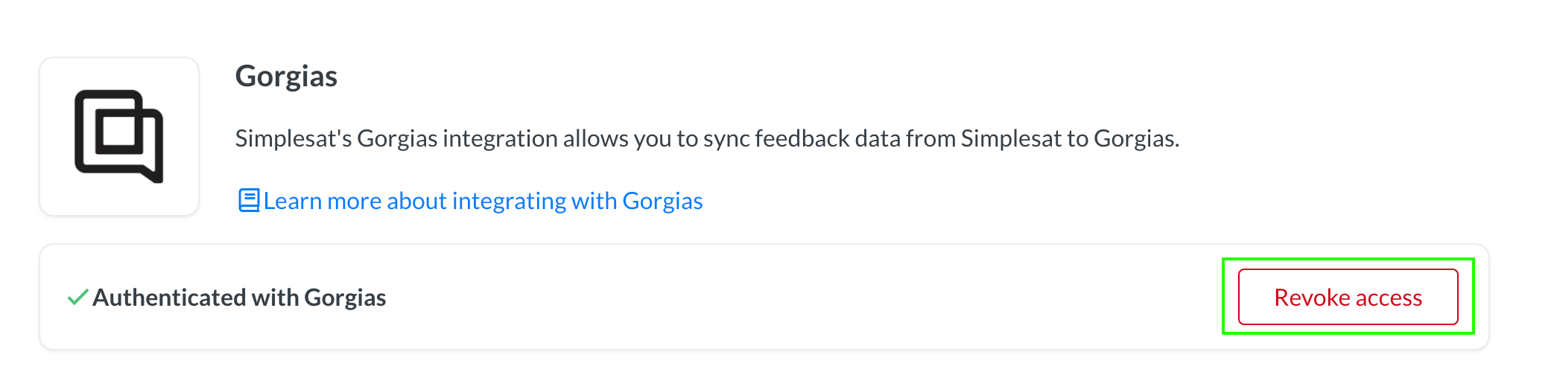This screenshot has height=369, width=1557.
Task: Click the word Simplesat's starting the description
Action: coord(294,138)
